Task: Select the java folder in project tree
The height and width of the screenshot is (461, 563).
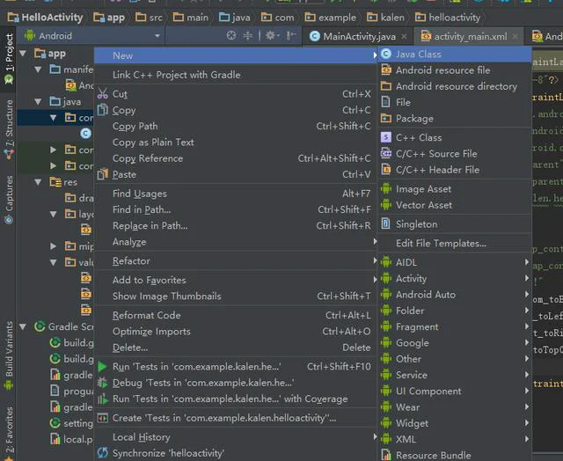Action: click(64, 101)
